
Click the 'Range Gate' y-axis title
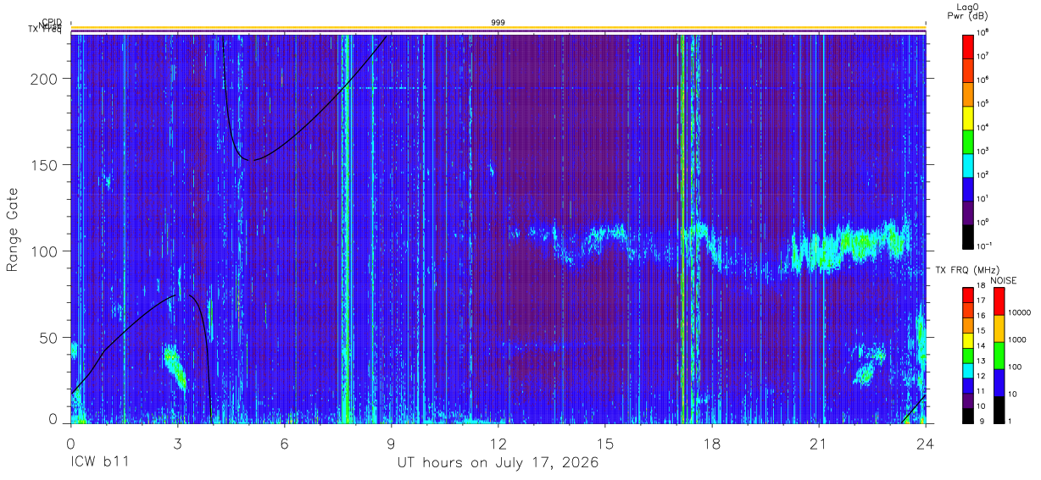13,229
